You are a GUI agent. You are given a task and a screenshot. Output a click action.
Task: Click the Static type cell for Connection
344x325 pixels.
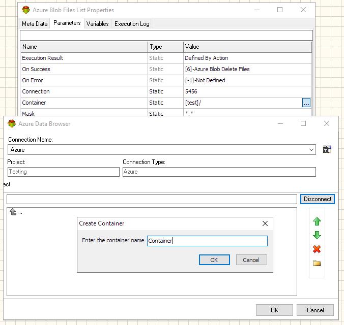(x=165, y=91)
